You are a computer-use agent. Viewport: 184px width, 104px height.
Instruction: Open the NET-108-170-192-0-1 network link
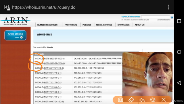pos(53,68)
